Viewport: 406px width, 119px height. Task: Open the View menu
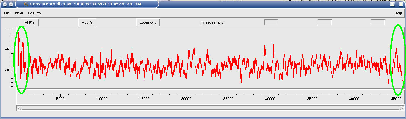coord(19,13)
